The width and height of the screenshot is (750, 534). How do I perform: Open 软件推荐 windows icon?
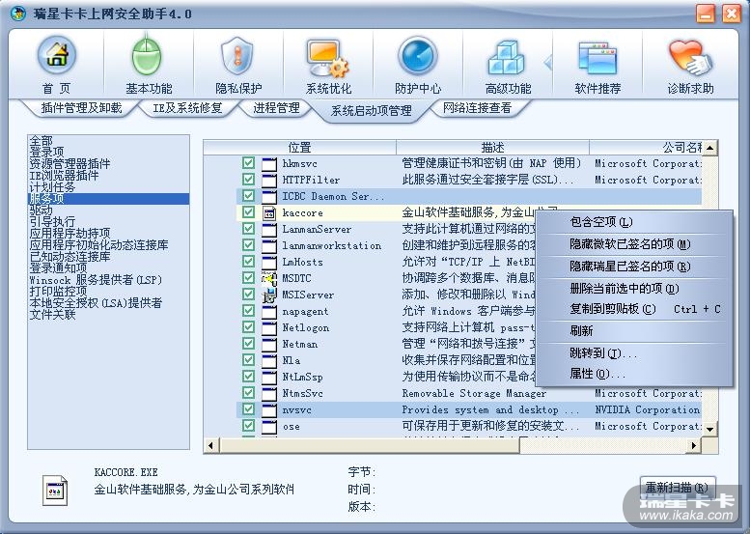[597, 58]
